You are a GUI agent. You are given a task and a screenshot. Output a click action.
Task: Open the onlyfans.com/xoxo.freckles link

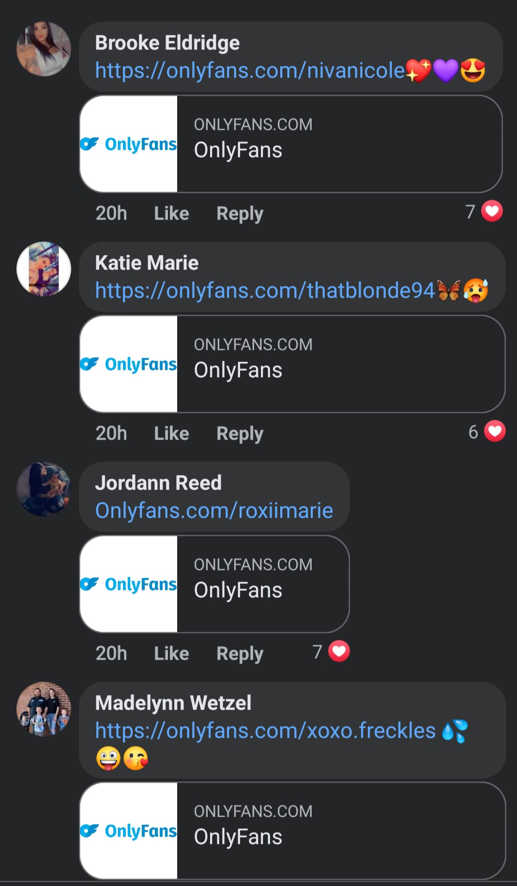coord(265,731)
